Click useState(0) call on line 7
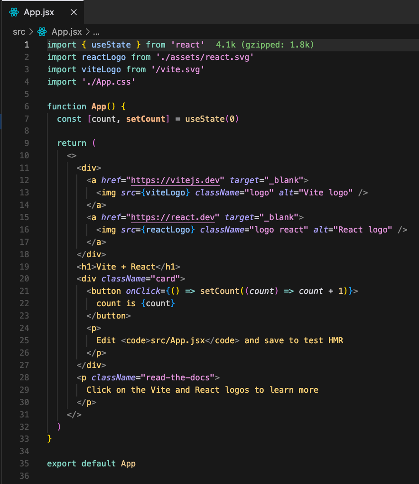The image size is (419, 484). tap(212, 119)
